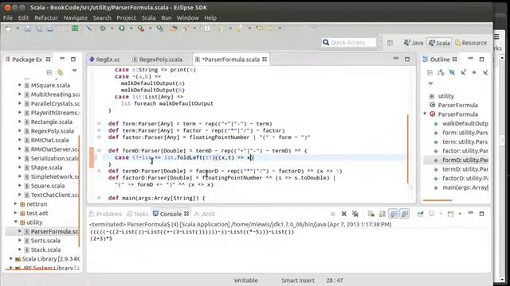The height and width of the screenshot is (286, 510).
Task: Click the Save icon in toolbar
Action: (28, 29)
